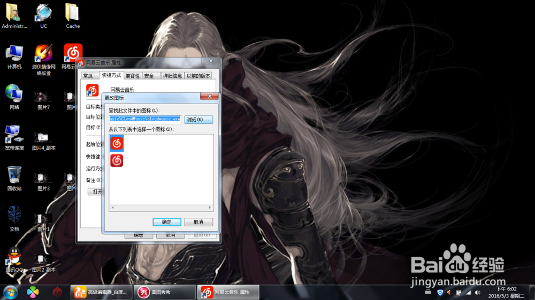This screenshot has height=300, width=535.
Task: Click the icon file path input field
Action: 145,119
